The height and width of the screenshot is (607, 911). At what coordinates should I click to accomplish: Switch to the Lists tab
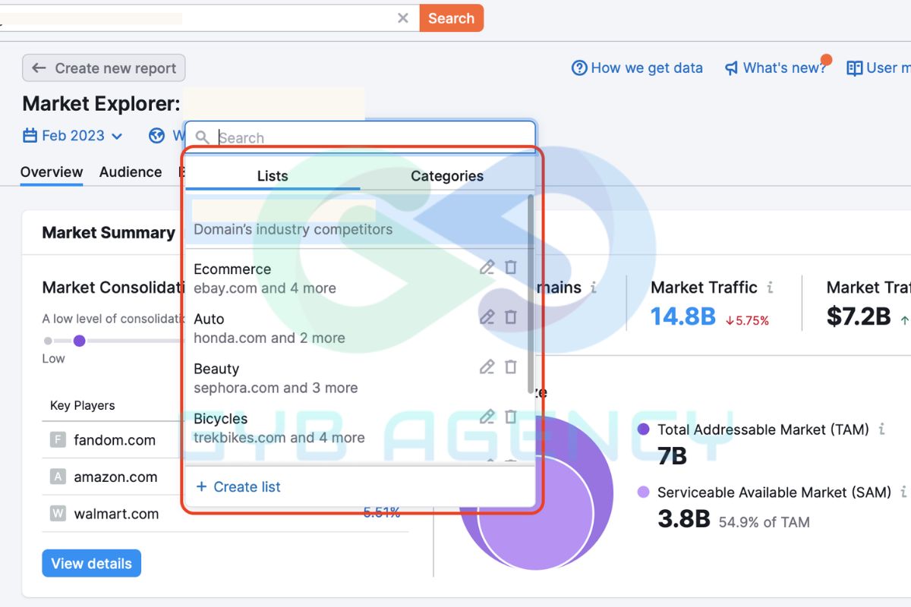273,176
